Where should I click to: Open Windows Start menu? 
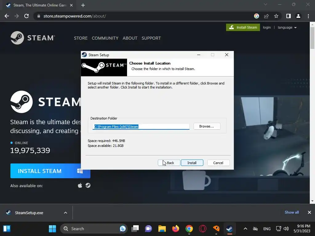pos(52,229)
